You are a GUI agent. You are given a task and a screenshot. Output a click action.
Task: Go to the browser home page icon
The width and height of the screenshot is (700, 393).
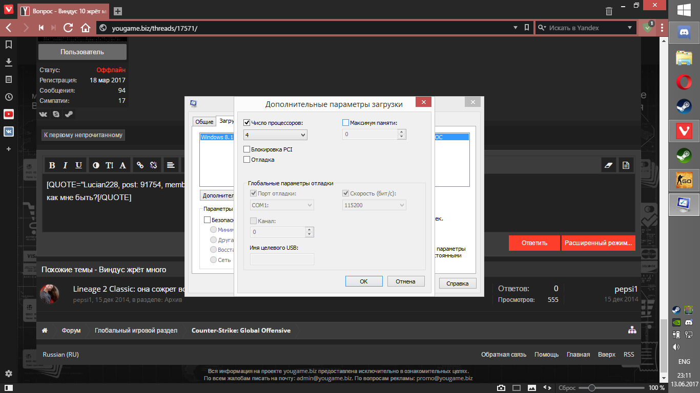pos(86,28)
